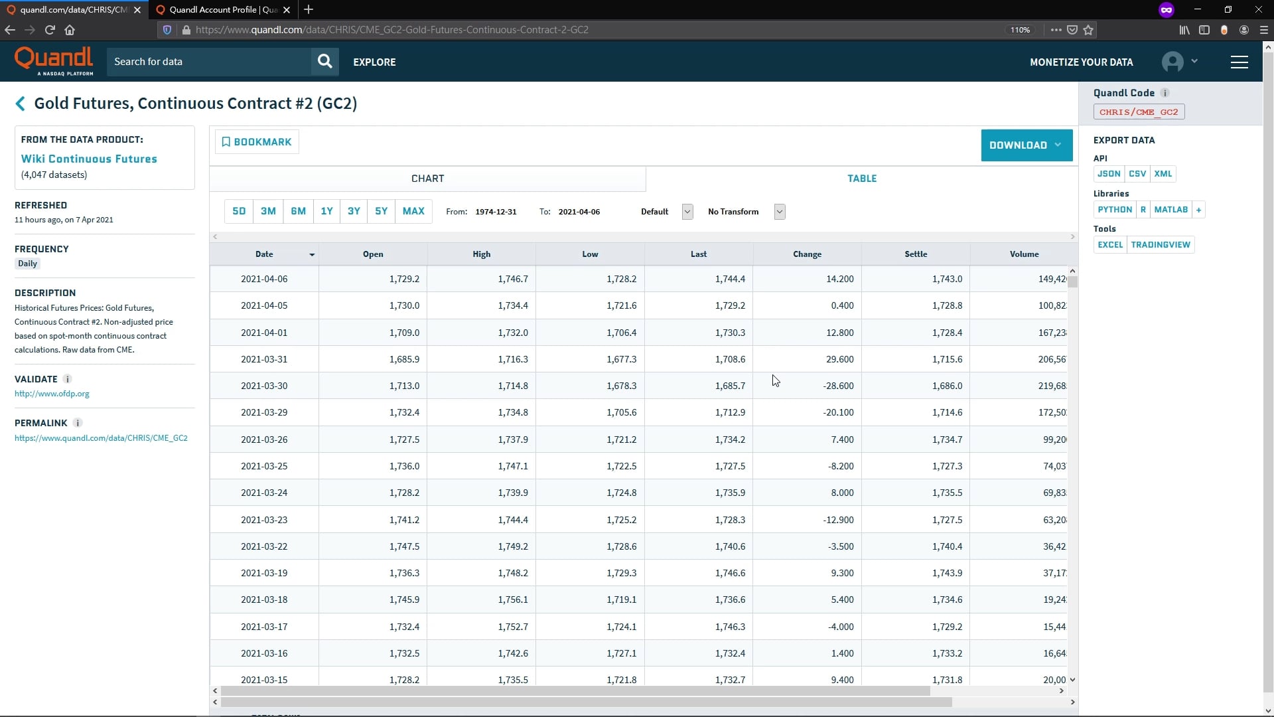Select the 1Y time range
This screenshot has height=717, width=1274.
(326, 211)
